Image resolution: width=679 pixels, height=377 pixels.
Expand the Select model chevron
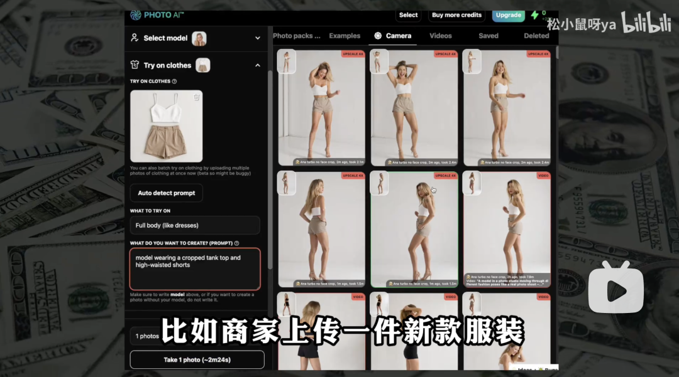[x=258, y=38]
